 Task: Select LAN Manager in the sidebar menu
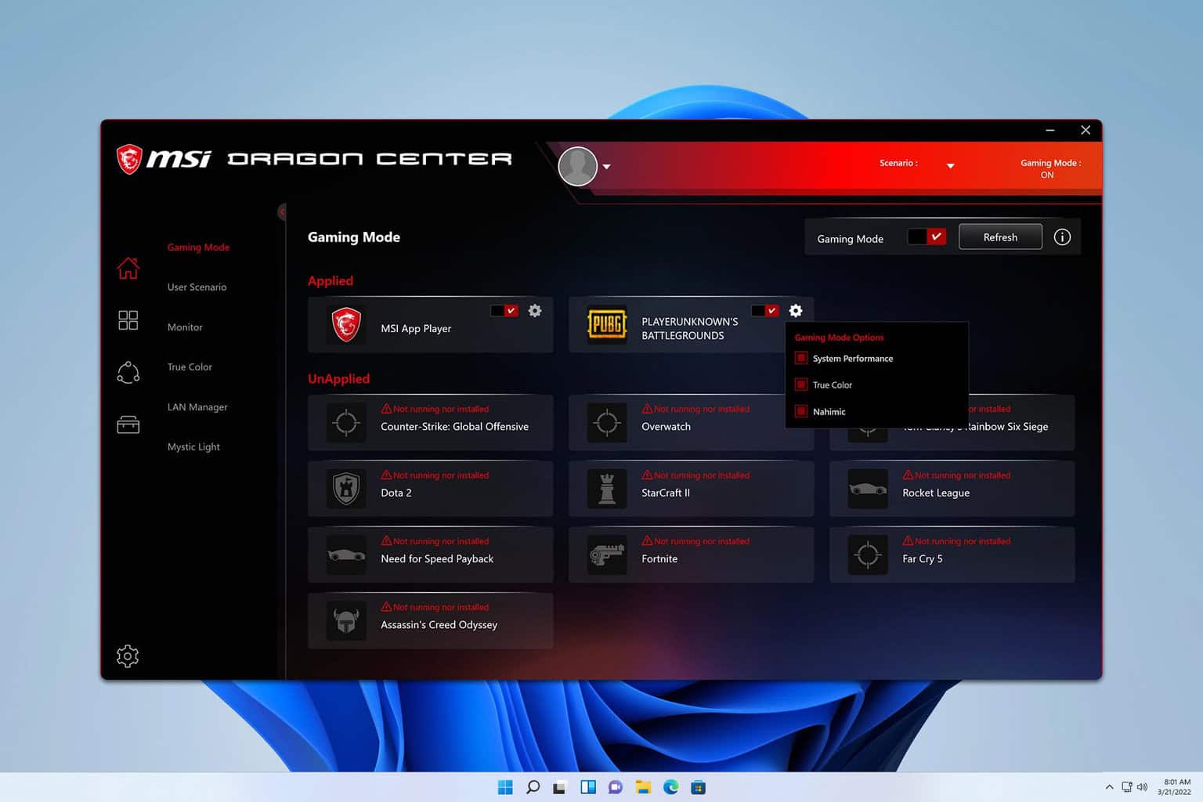click(197, 407)
